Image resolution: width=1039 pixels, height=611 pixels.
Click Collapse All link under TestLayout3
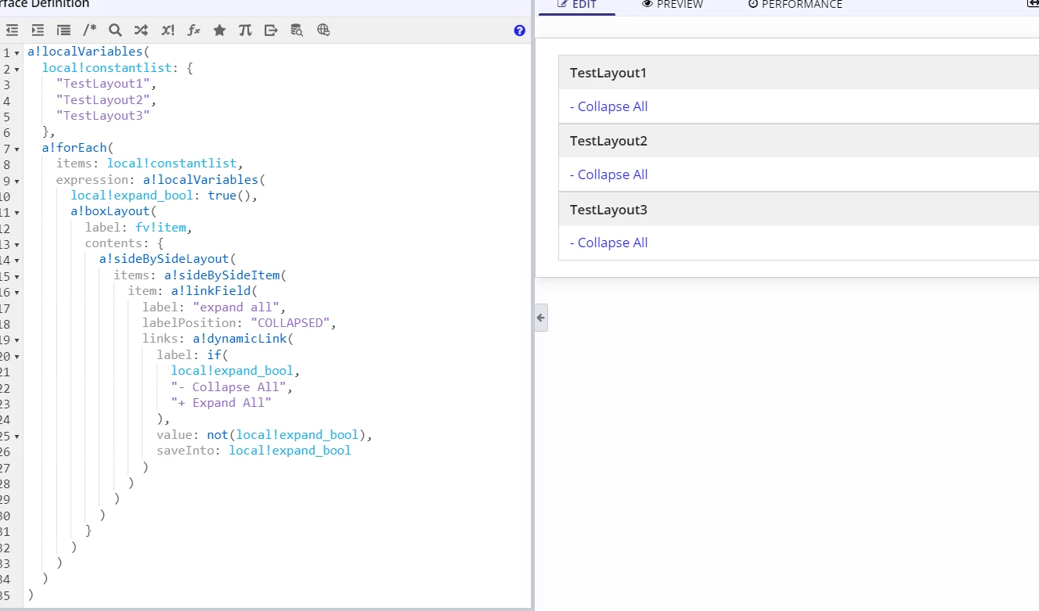[x=608, y=243]
